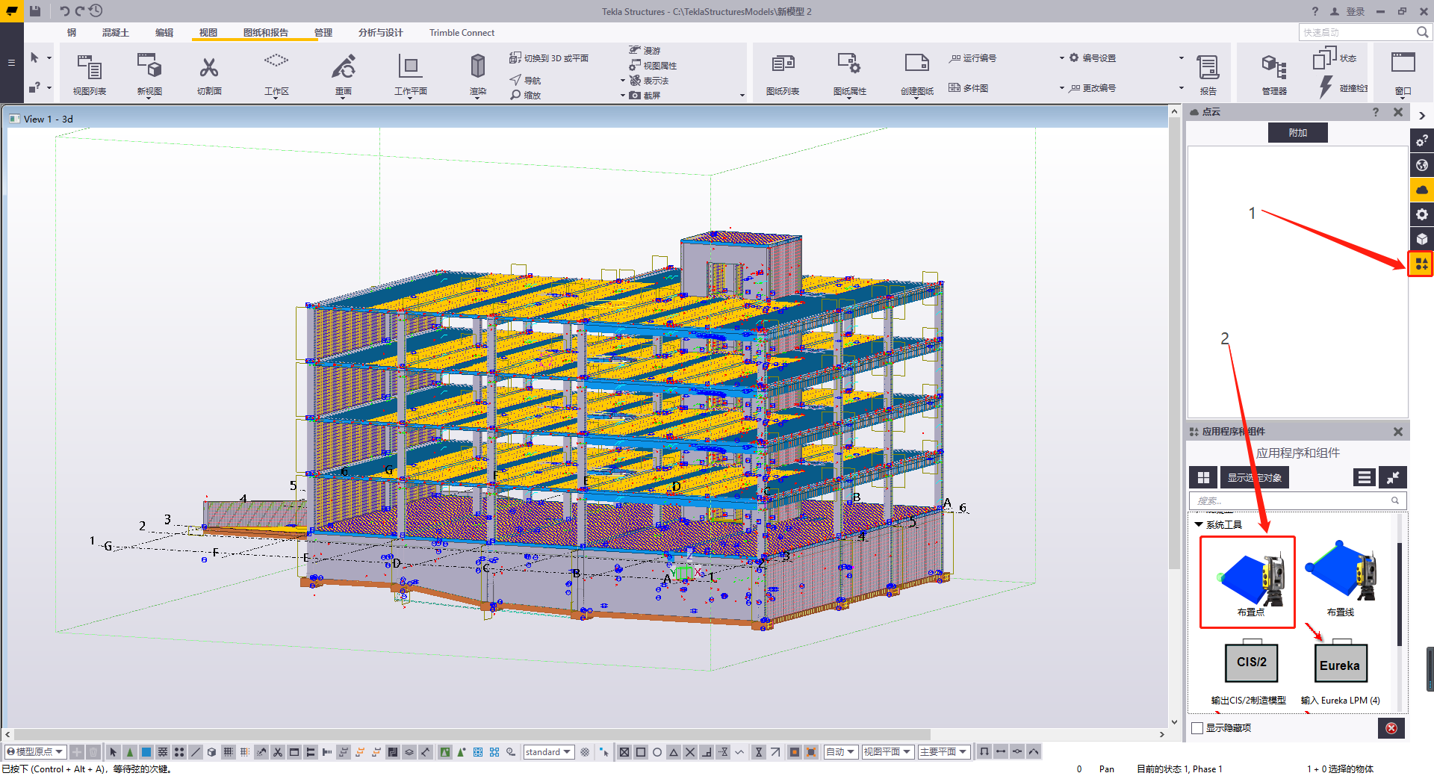
Task: Toggle the 显示隐藏项 checkbox
Action: click(1197, 728)
